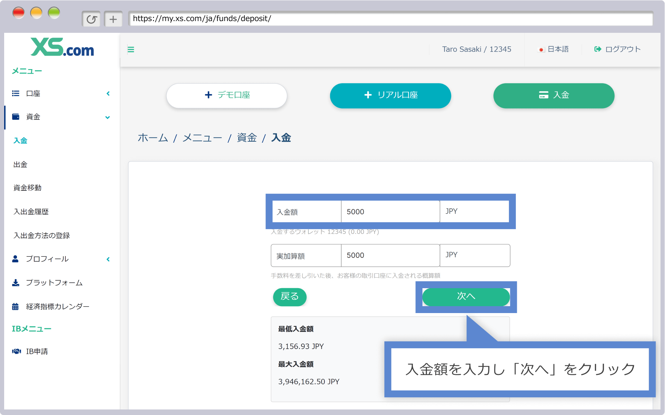Click the yellow minimize window button
665x415 pixels.
pos(36,13)
